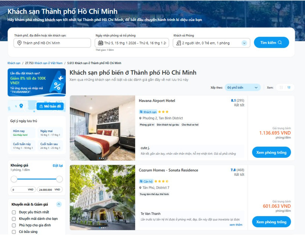The width and height of the screenshot is (305, 235).
Task: Switch to list view icon
Action: point(289,87)
